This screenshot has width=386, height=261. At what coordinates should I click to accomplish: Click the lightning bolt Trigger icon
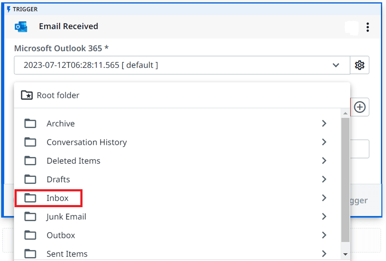[x=9, y=9]
